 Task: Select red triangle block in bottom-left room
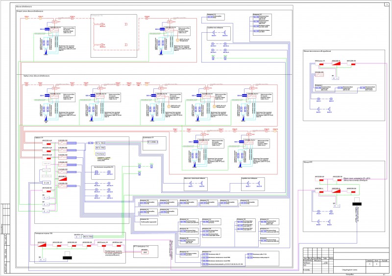[42, 245]
